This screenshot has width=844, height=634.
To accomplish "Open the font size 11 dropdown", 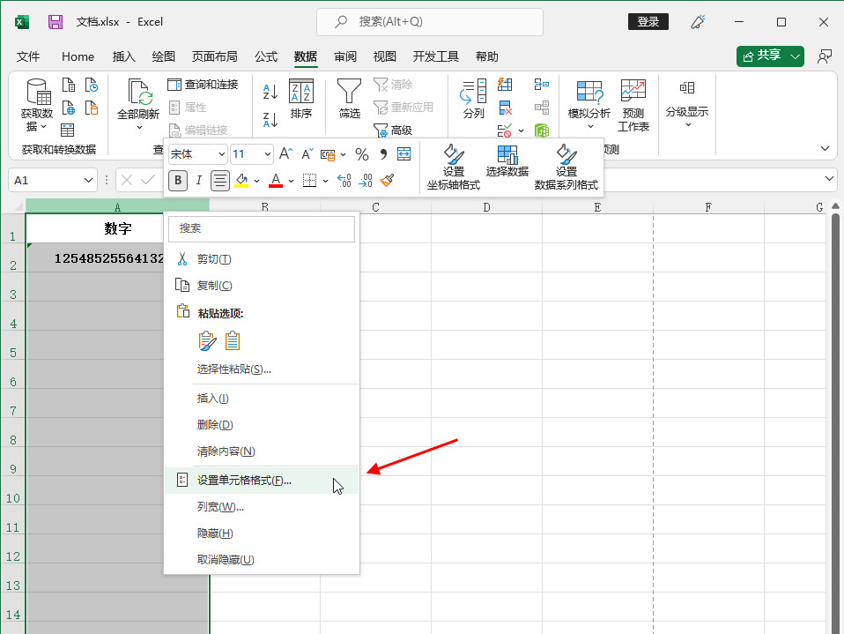I will point(267,154).
